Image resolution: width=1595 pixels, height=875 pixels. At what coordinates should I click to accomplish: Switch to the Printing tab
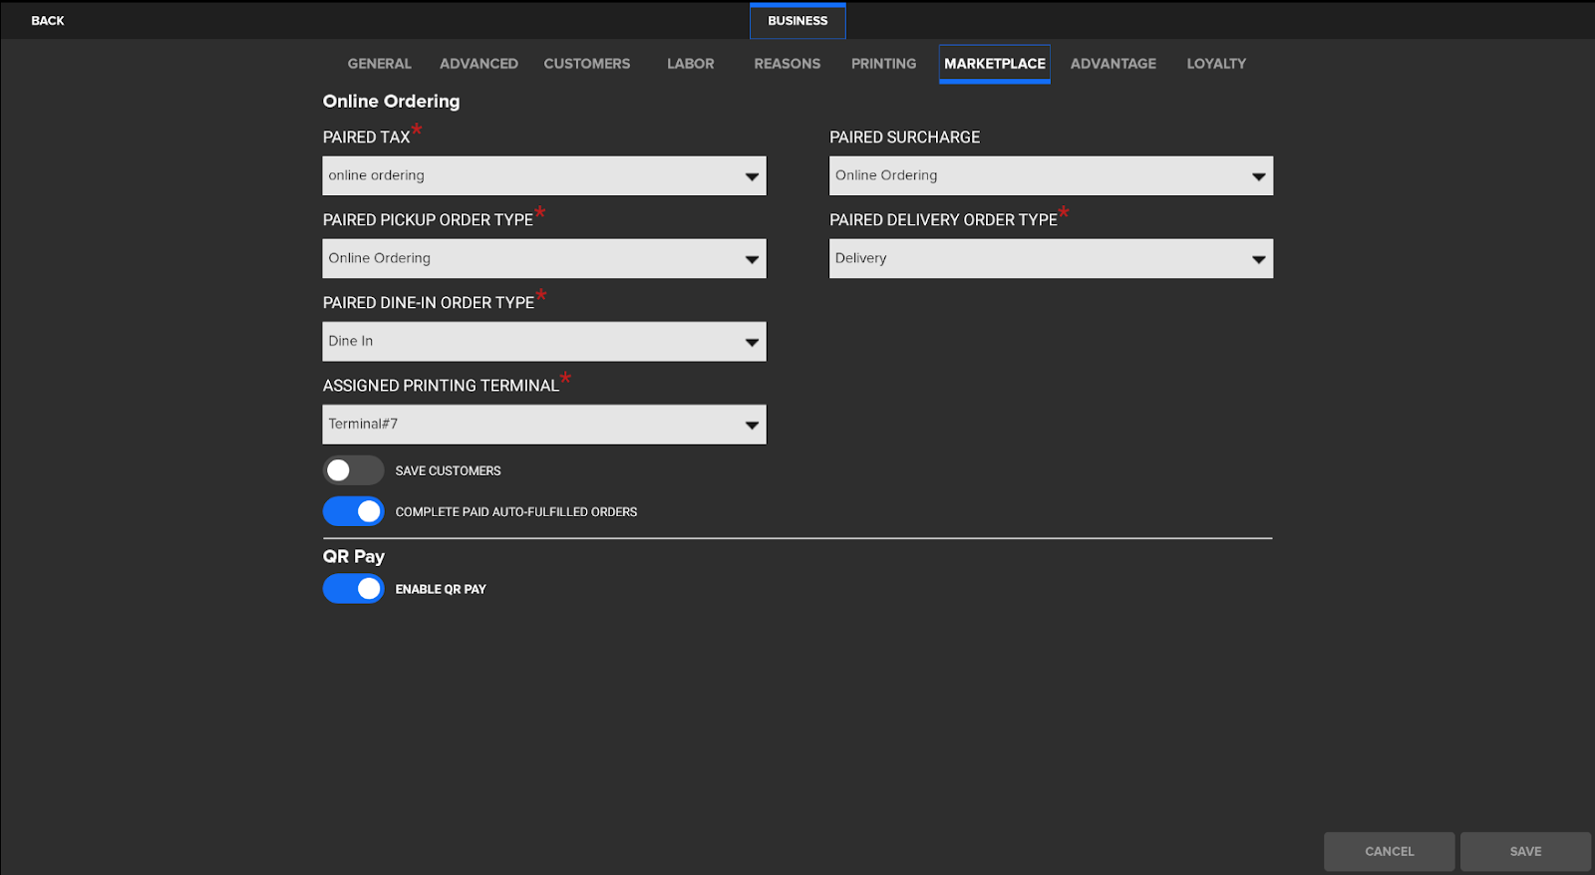(x=883, y=64)
